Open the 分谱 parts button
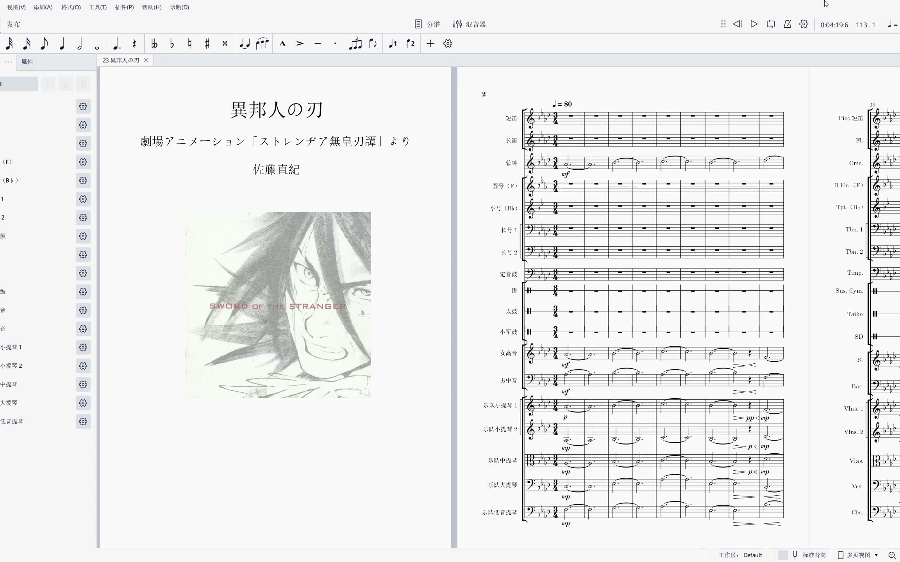Image resolution: width=900 pixels, height=562 pixels. click(427, 24)
